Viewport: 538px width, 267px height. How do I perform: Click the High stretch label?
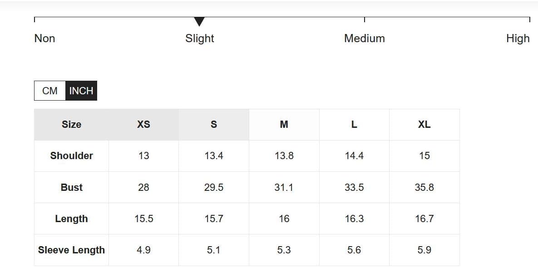pos(518,38)
